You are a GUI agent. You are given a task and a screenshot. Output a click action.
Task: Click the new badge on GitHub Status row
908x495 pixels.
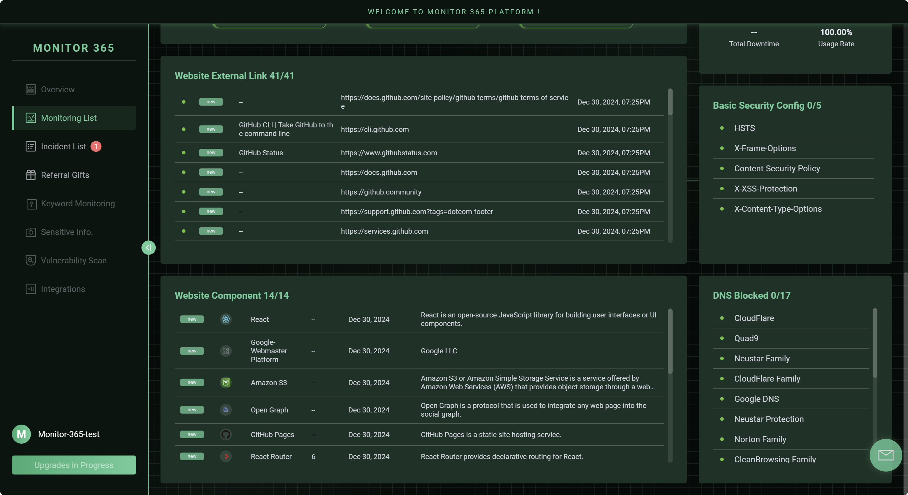pos(211,153)
